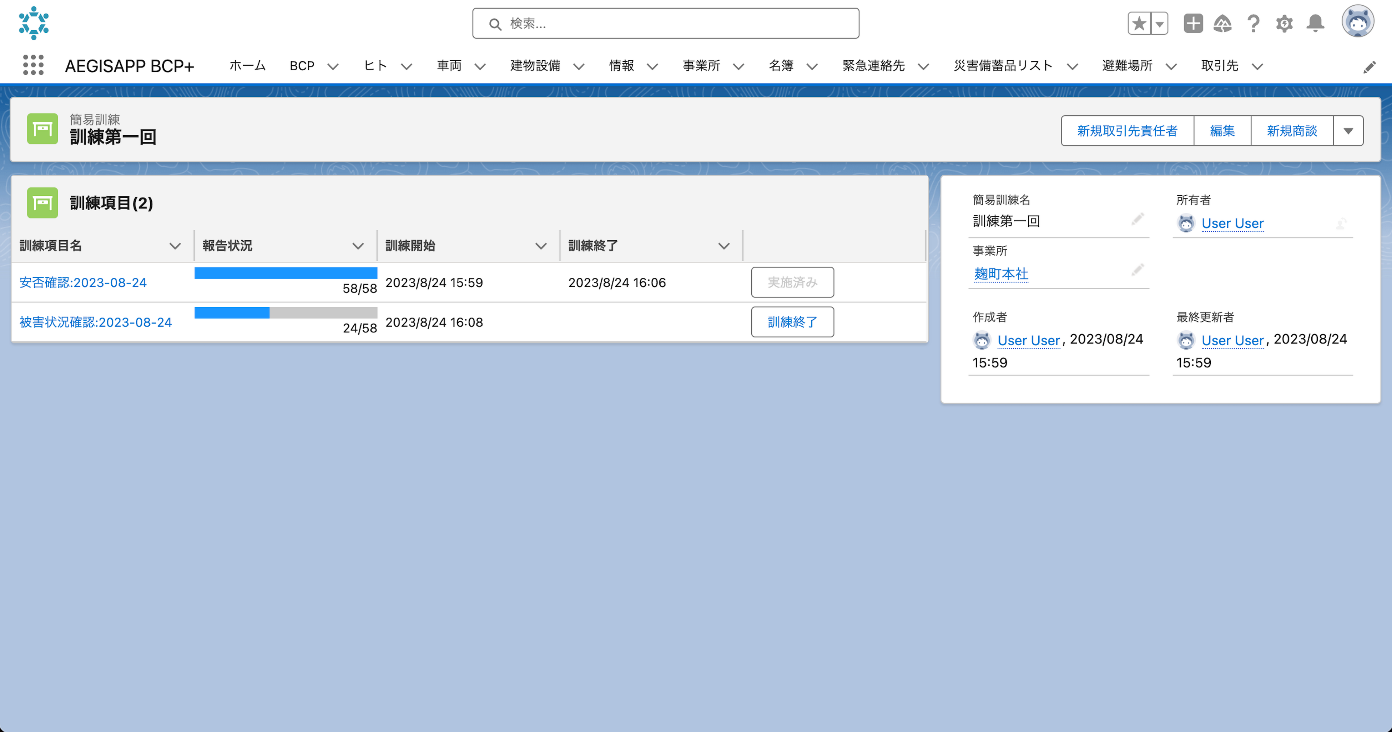This screenshot has width=1392, height=732.
Task: Expand the BCP nav menu chevron
Action: 333,66
